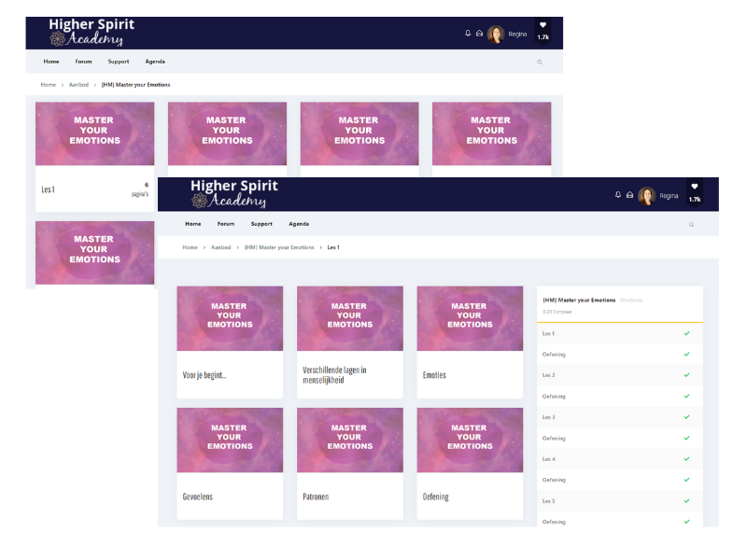Click the [HM] Master your Emotions sidebar heading
Viewport: 747px width, 560px height.
(579, 301)
